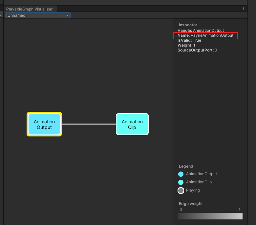Open the [Unnamed] graph selector dropdown
The height and width of the screenshot is (225, 256).
[37, 15]
